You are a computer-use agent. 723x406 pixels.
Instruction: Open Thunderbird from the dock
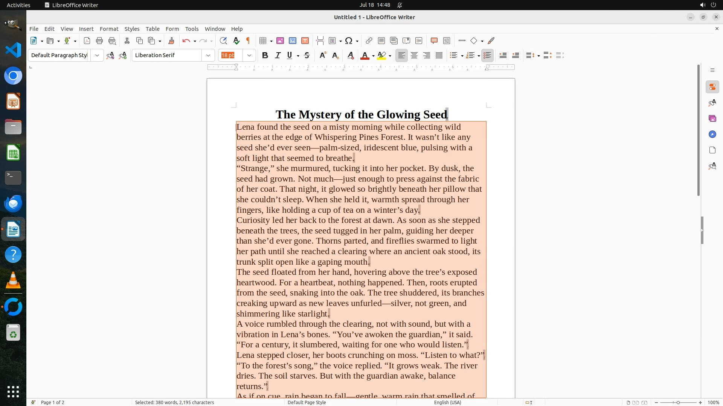[13, 203]
